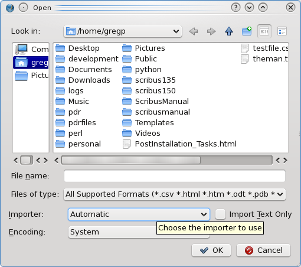Click the keep-on-desktops dot button in the title bar
This screenshot has height=267, width=301.
23,8
